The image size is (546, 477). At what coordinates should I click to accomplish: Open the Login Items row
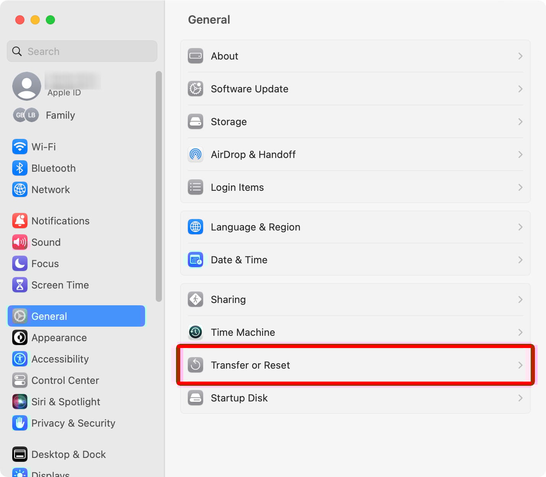tap(355, 187)
